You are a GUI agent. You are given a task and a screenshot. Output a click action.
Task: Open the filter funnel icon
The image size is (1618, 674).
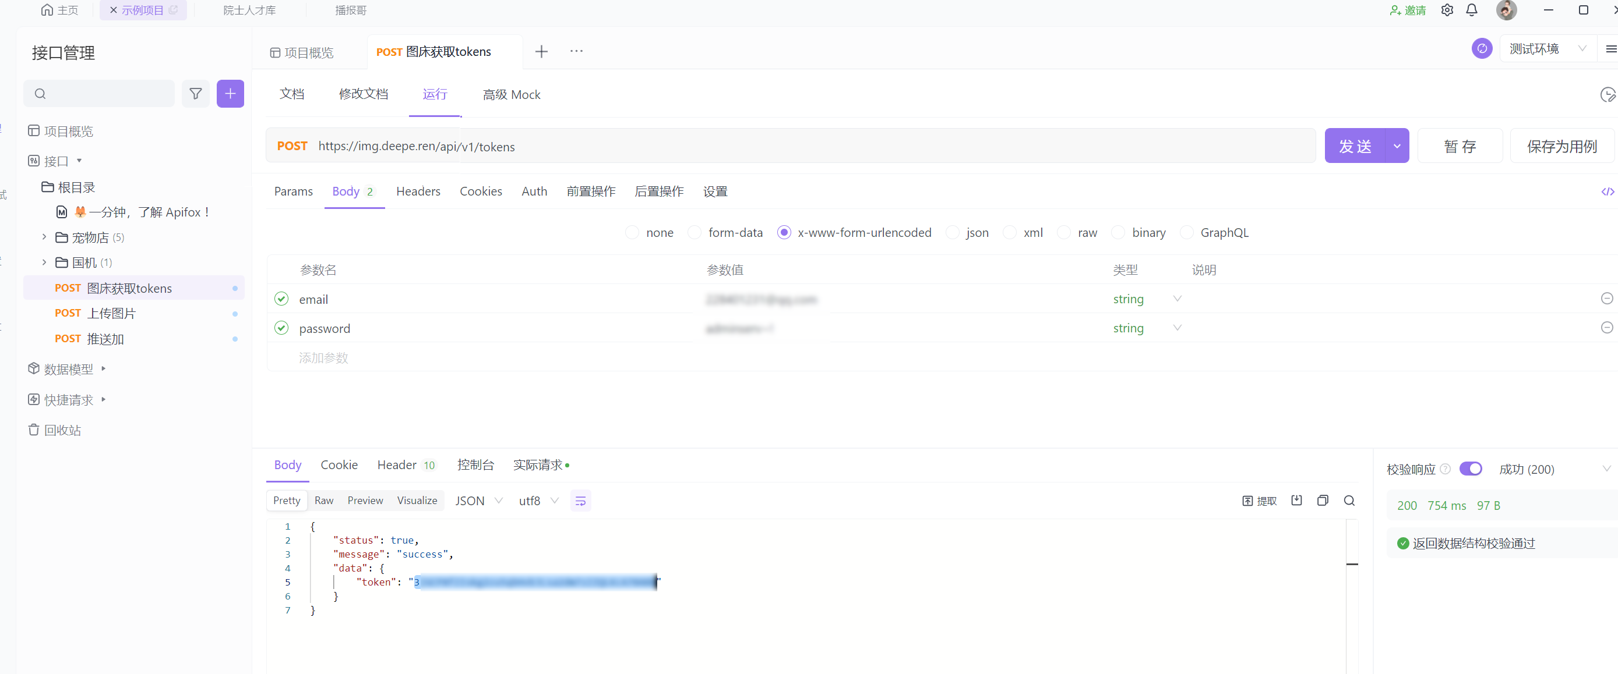[x=196, y=94]
